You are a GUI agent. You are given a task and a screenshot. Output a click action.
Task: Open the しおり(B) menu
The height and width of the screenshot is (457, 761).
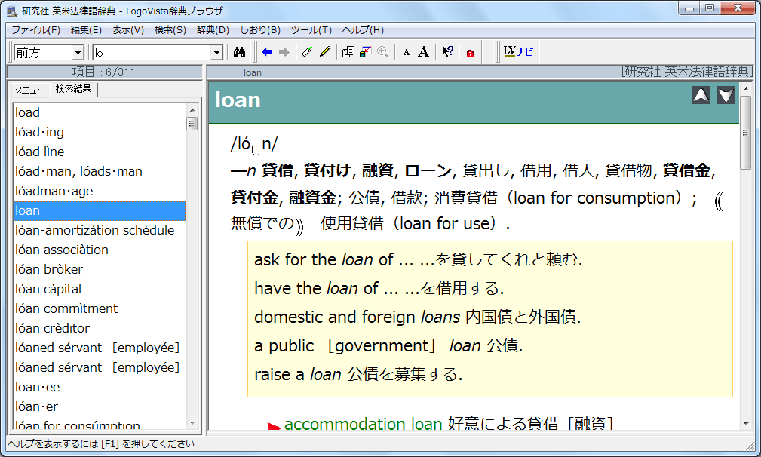click(260, 30)
